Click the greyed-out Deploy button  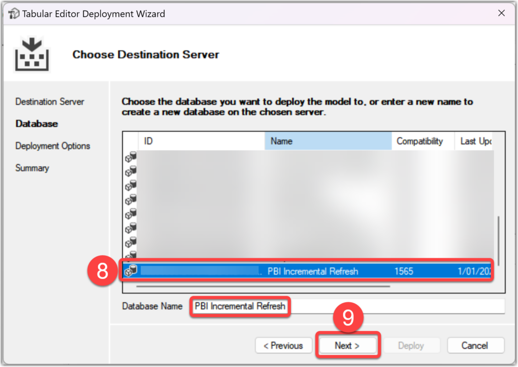(x=411, y=346)
